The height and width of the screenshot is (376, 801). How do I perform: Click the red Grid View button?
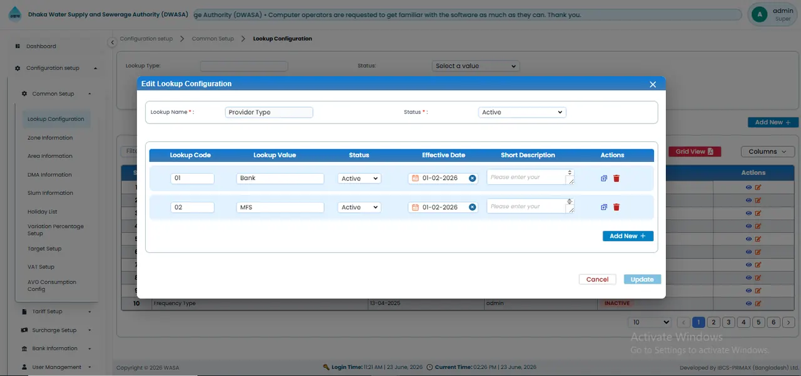point(695,152)
